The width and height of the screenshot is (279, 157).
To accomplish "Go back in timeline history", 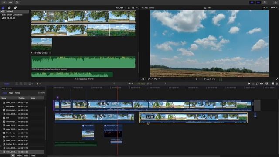I will point(114,83).
